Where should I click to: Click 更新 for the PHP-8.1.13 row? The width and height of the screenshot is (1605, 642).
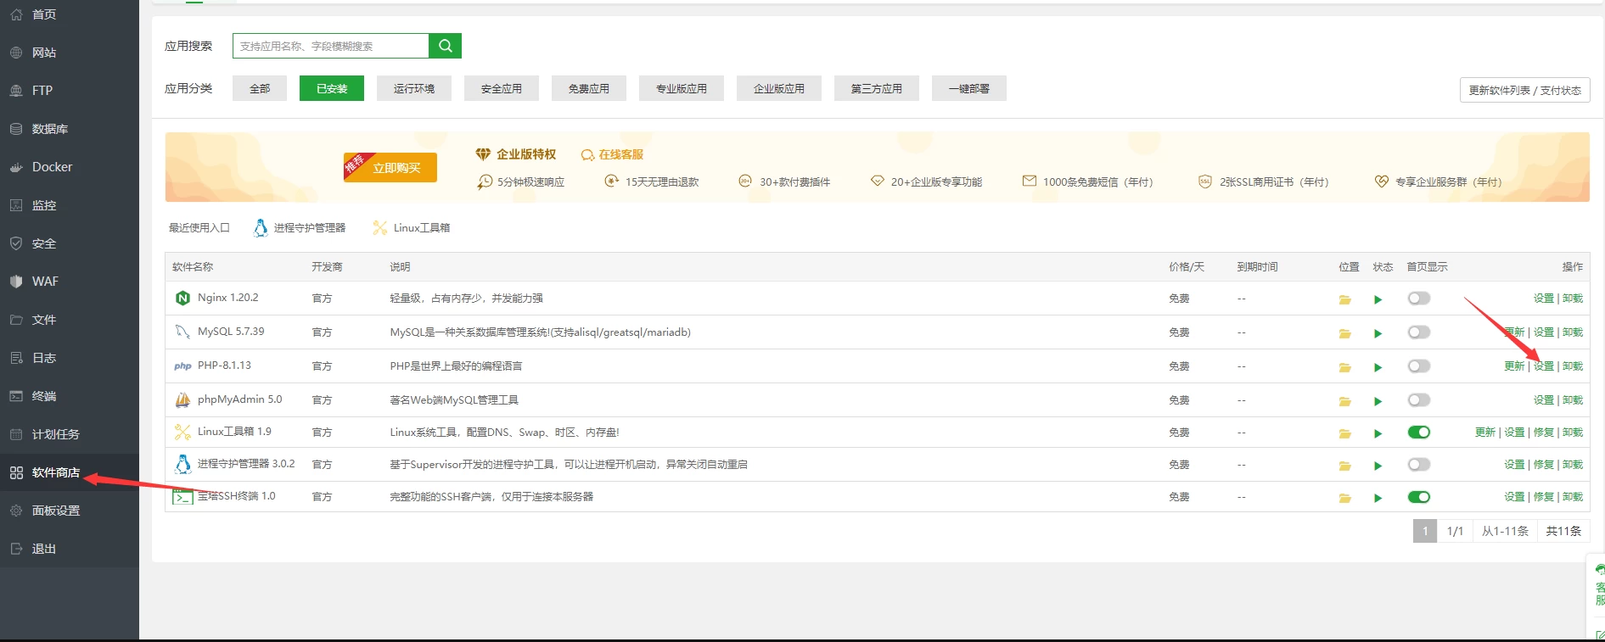pos(1514,366)
